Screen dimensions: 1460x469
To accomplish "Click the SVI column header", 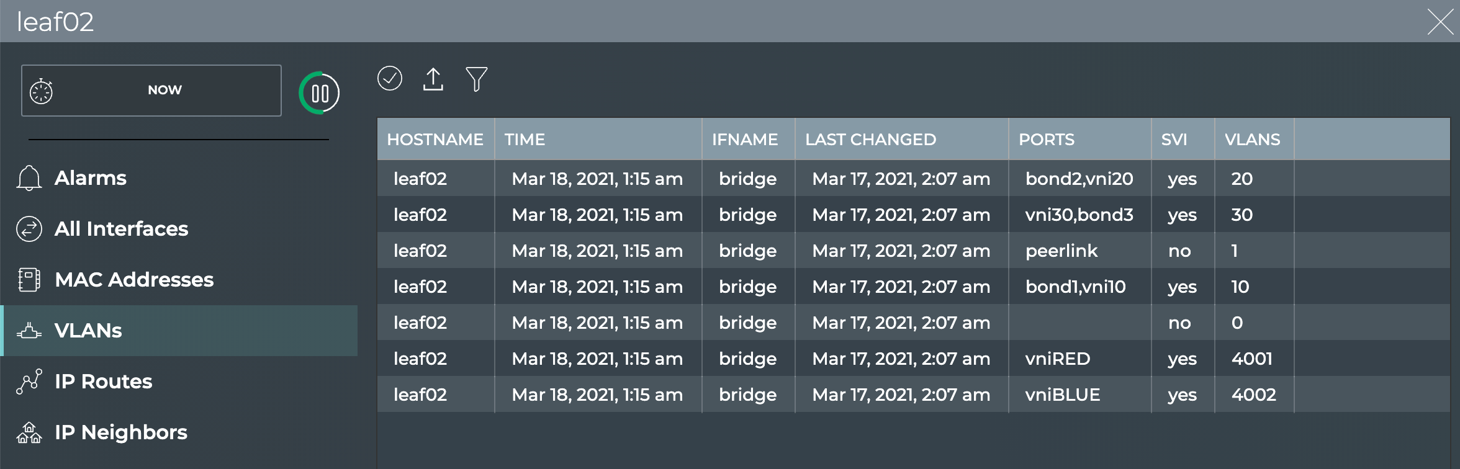I will click(1174, 140).
